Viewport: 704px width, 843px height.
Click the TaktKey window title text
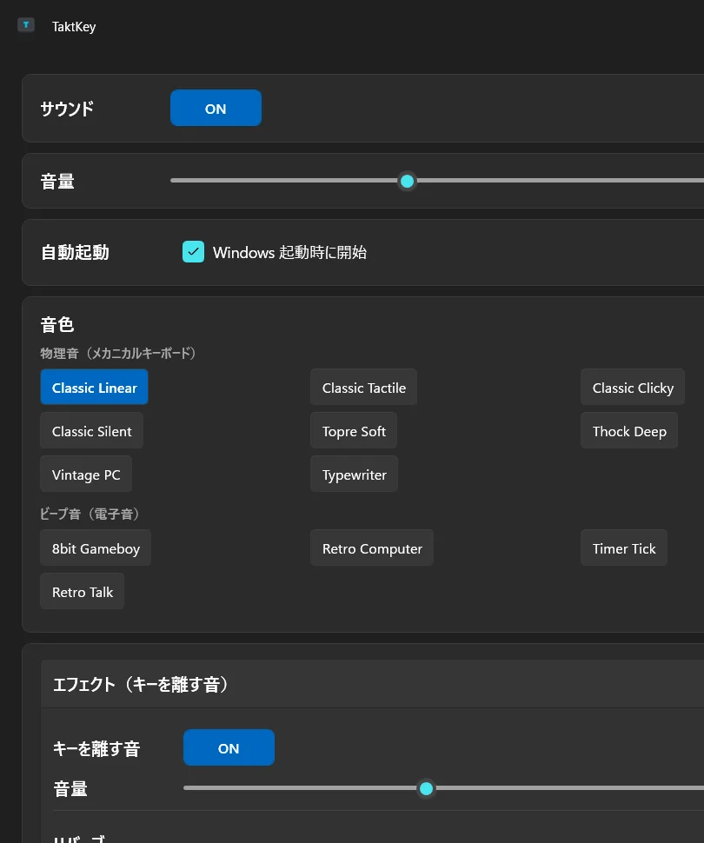[74, 26]
